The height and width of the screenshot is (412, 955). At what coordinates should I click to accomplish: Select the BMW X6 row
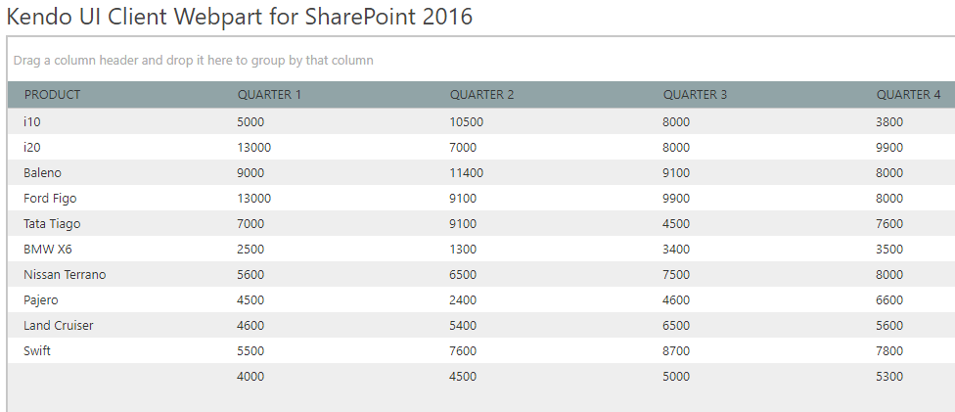click(47, 250)
